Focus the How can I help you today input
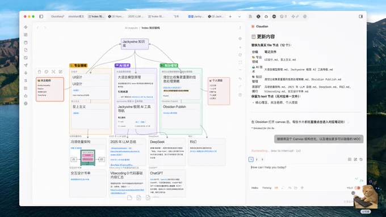386x217 pixels. coord(306,173)
